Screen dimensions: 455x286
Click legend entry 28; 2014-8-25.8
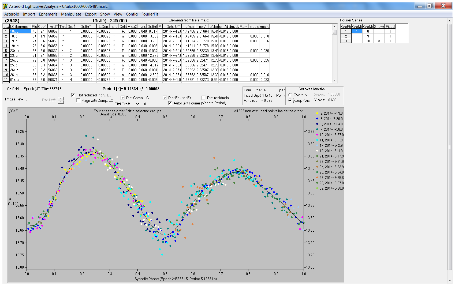[x=330, y=178]
